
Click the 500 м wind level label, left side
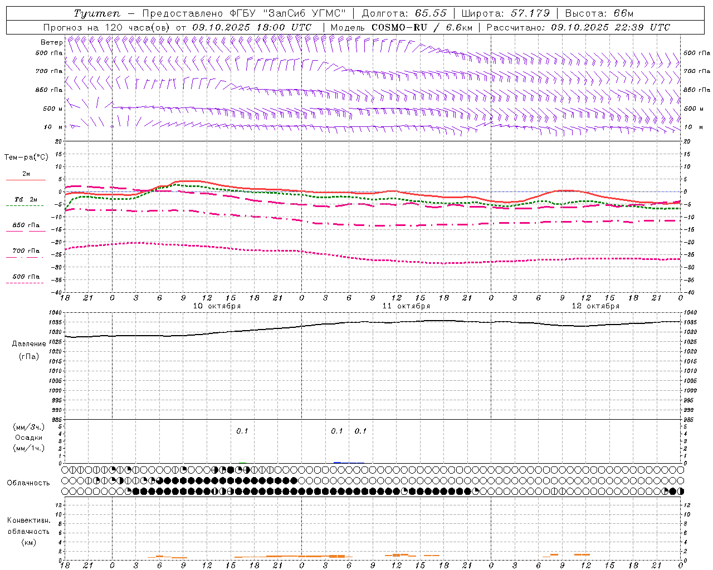point(53,109)
